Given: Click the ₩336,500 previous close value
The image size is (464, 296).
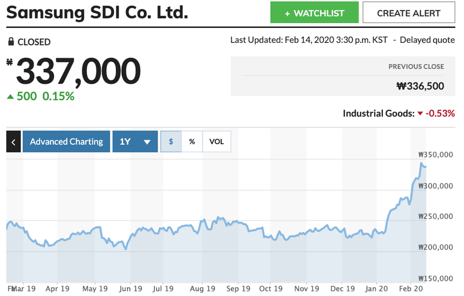Looking at the screenshot, I should point(420,86).
